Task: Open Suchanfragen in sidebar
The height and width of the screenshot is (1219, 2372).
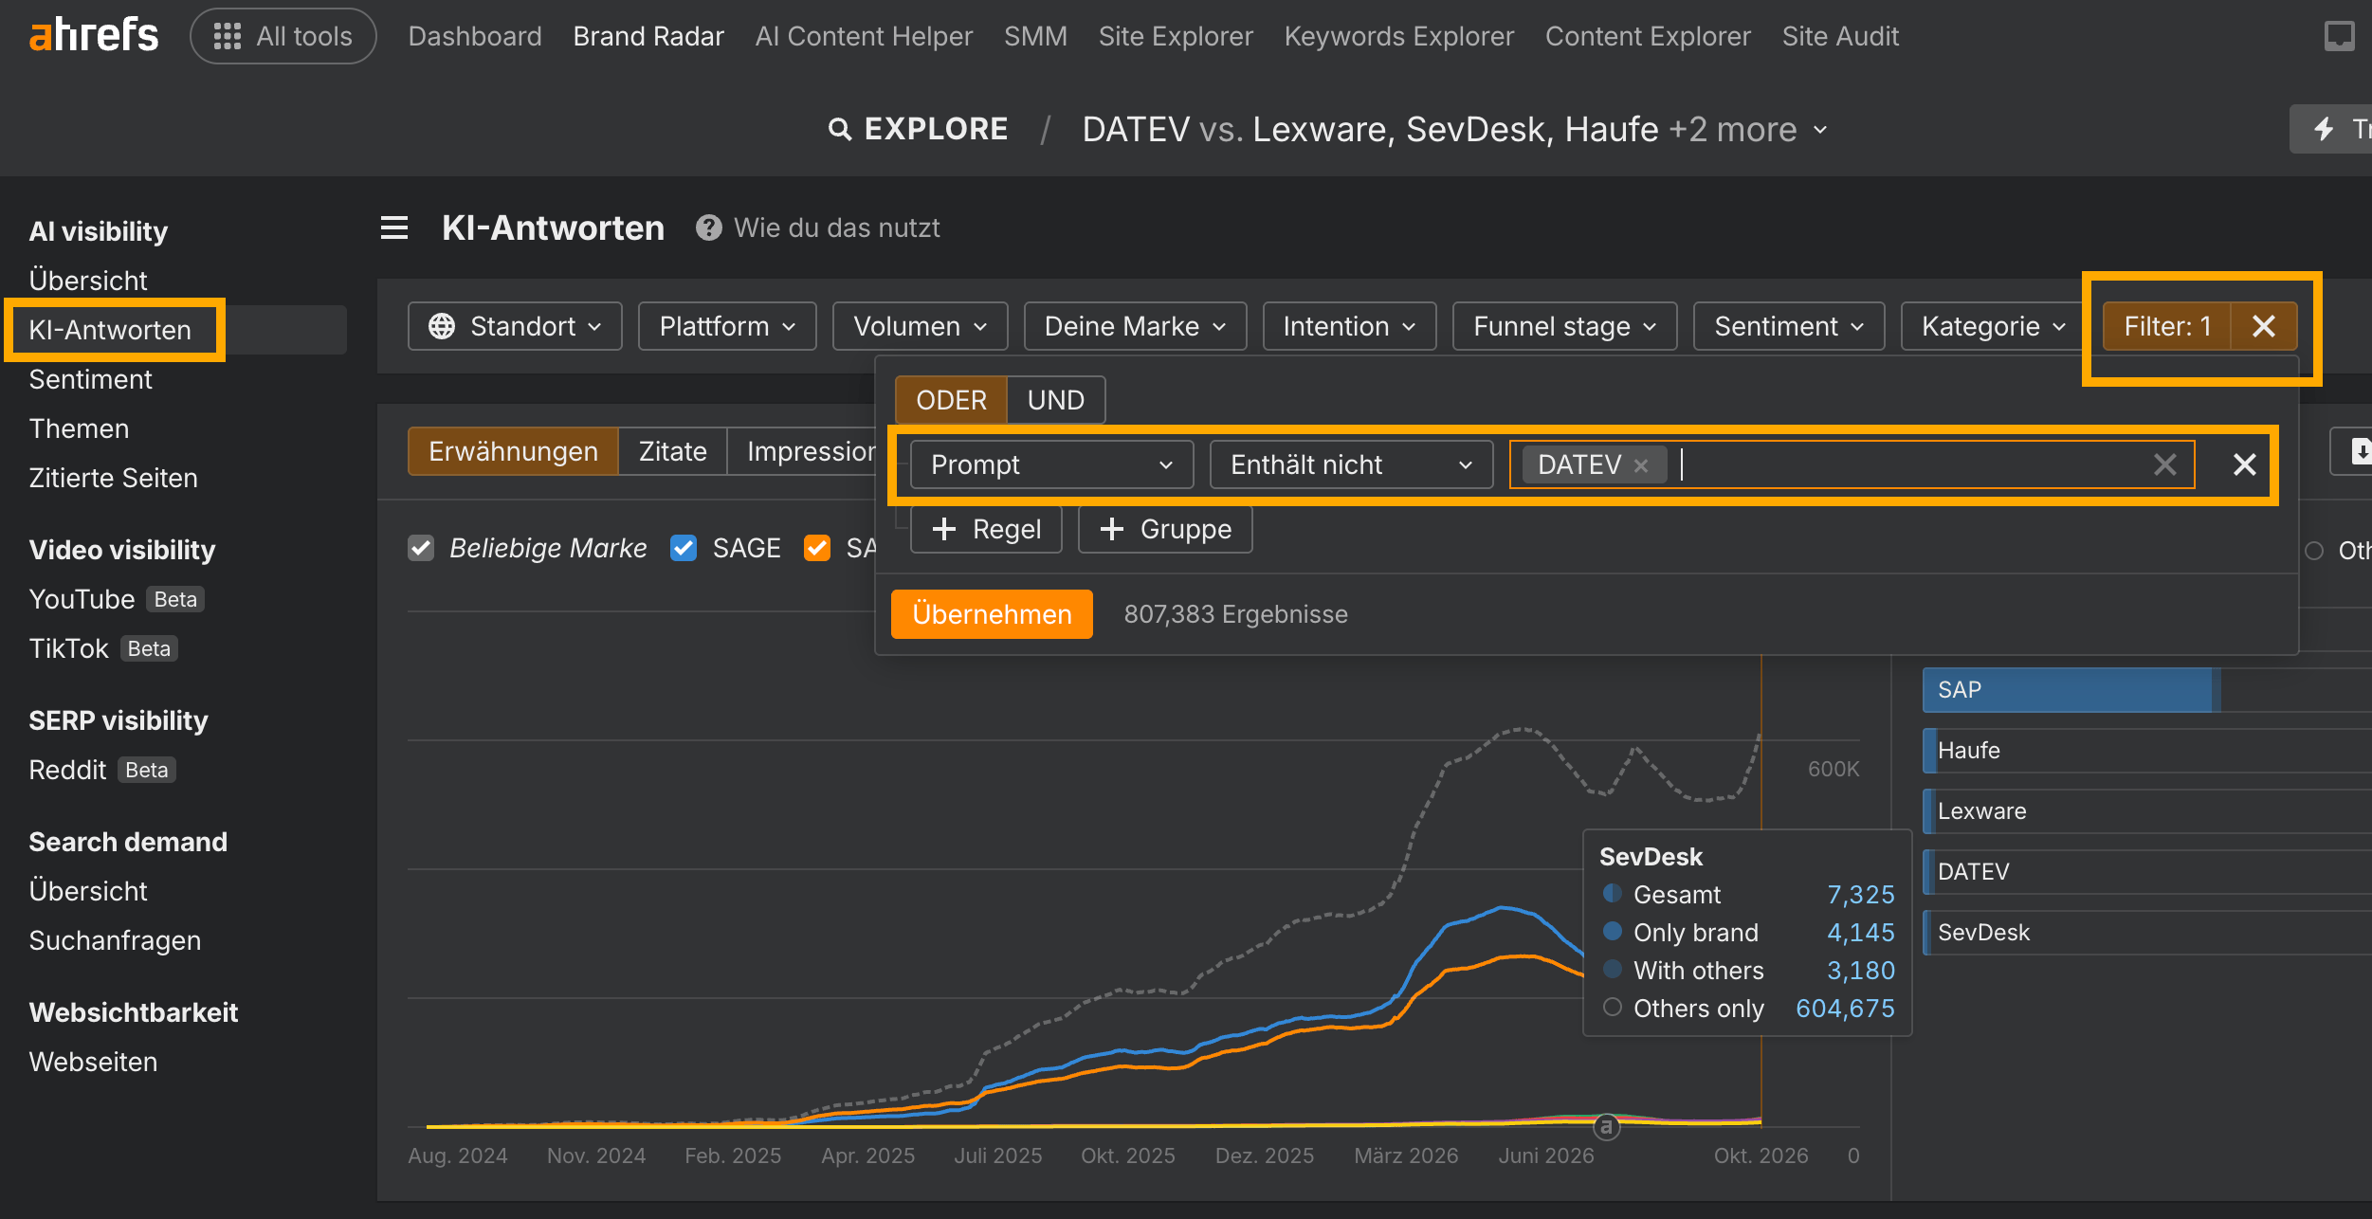Action: click(115, 940)
